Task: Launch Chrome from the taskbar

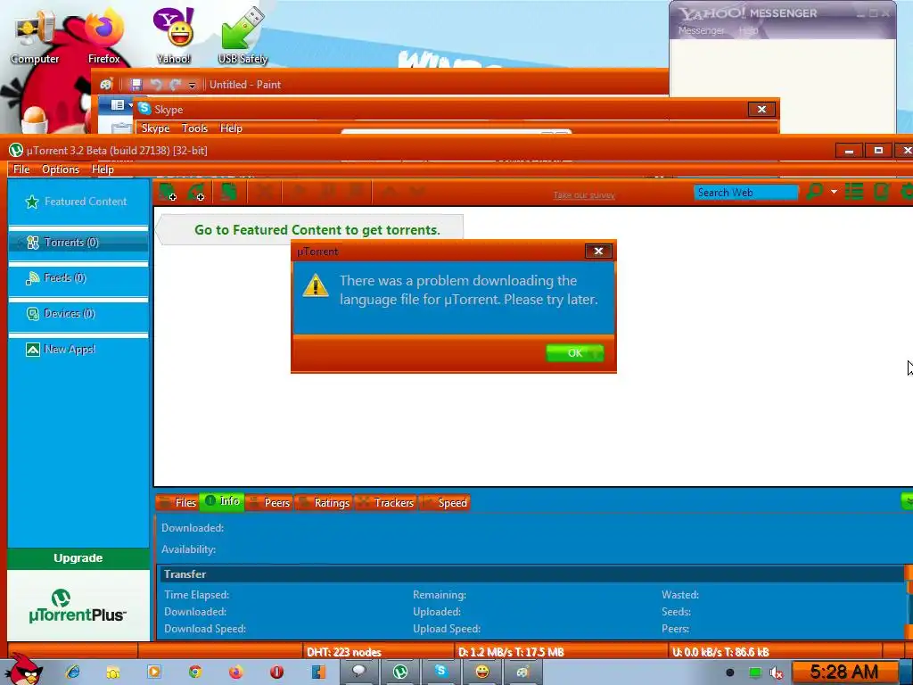Action: click(195, 673)
